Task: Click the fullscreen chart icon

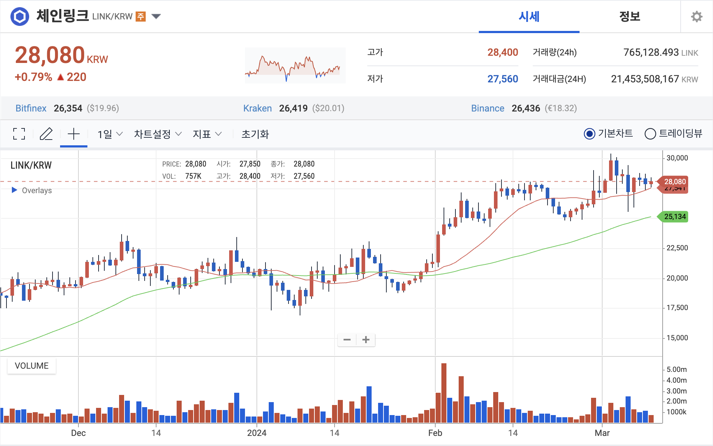Action: (19, 134)
